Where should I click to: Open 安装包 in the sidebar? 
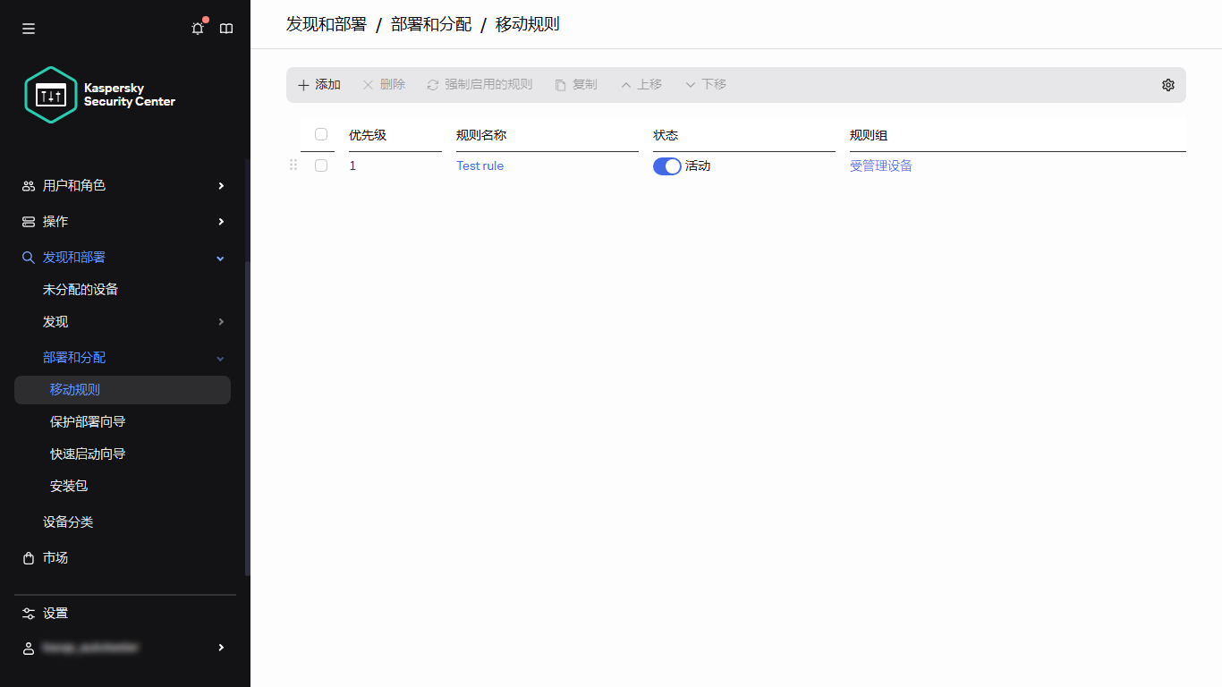point(68,486)
